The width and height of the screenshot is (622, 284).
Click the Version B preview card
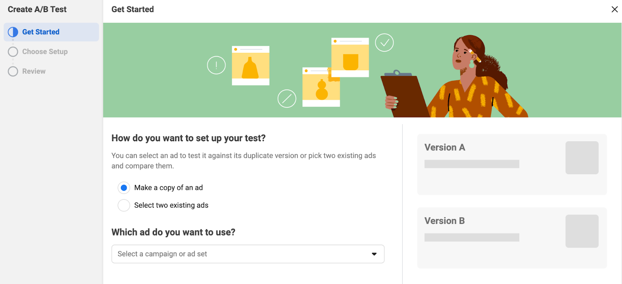point(490,252)
